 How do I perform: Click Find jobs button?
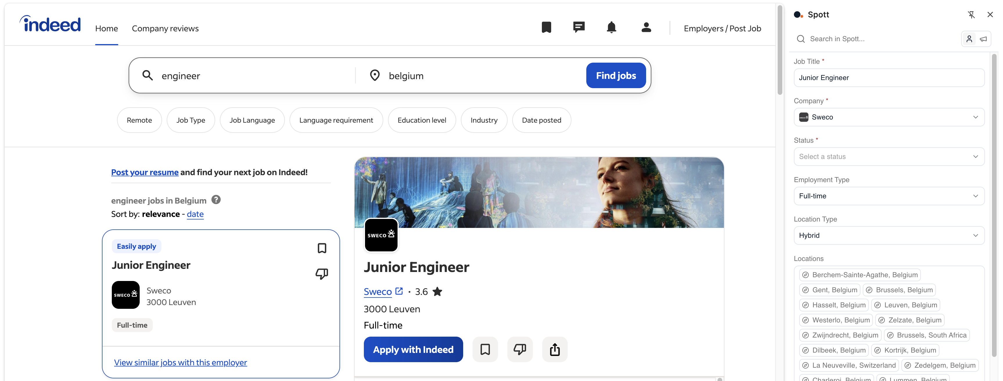616,75
